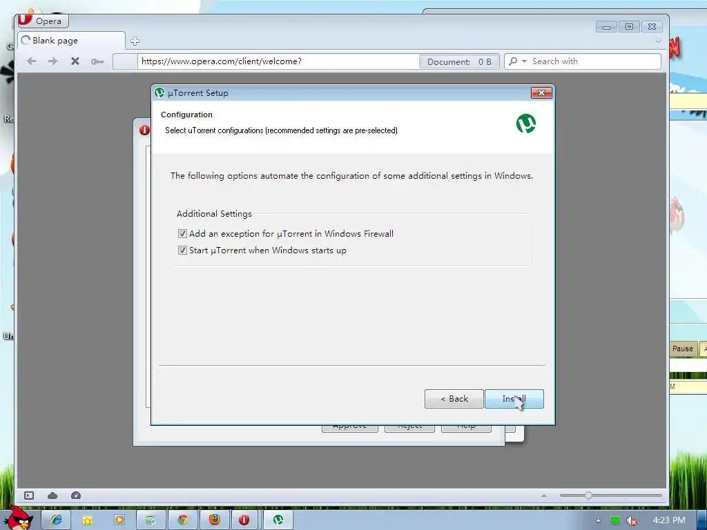Toggle Opera's panel icon in status bar
The image size is (707, 530).
29,495
